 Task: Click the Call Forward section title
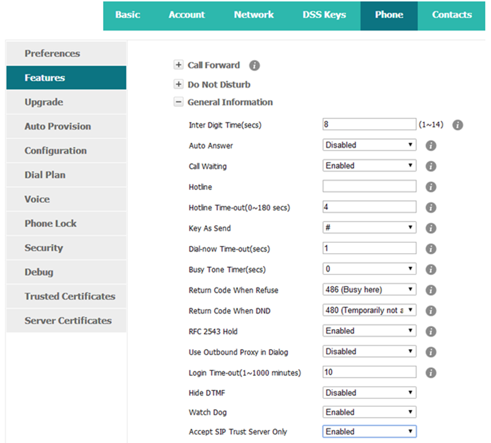(x=214, y=65)
